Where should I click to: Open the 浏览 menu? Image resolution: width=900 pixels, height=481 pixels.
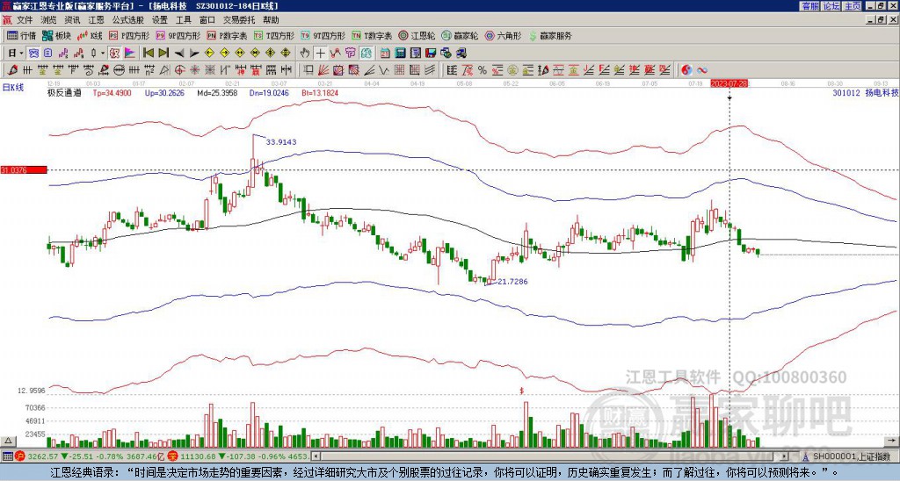click(x=49, y=20)
